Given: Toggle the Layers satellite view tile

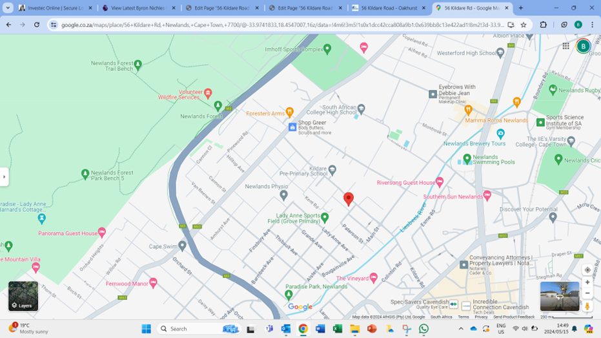Looking at the screenshot, I should click(x=23, y=296).
